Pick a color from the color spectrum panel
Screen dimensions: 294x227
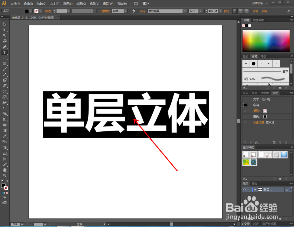[266, 41]
